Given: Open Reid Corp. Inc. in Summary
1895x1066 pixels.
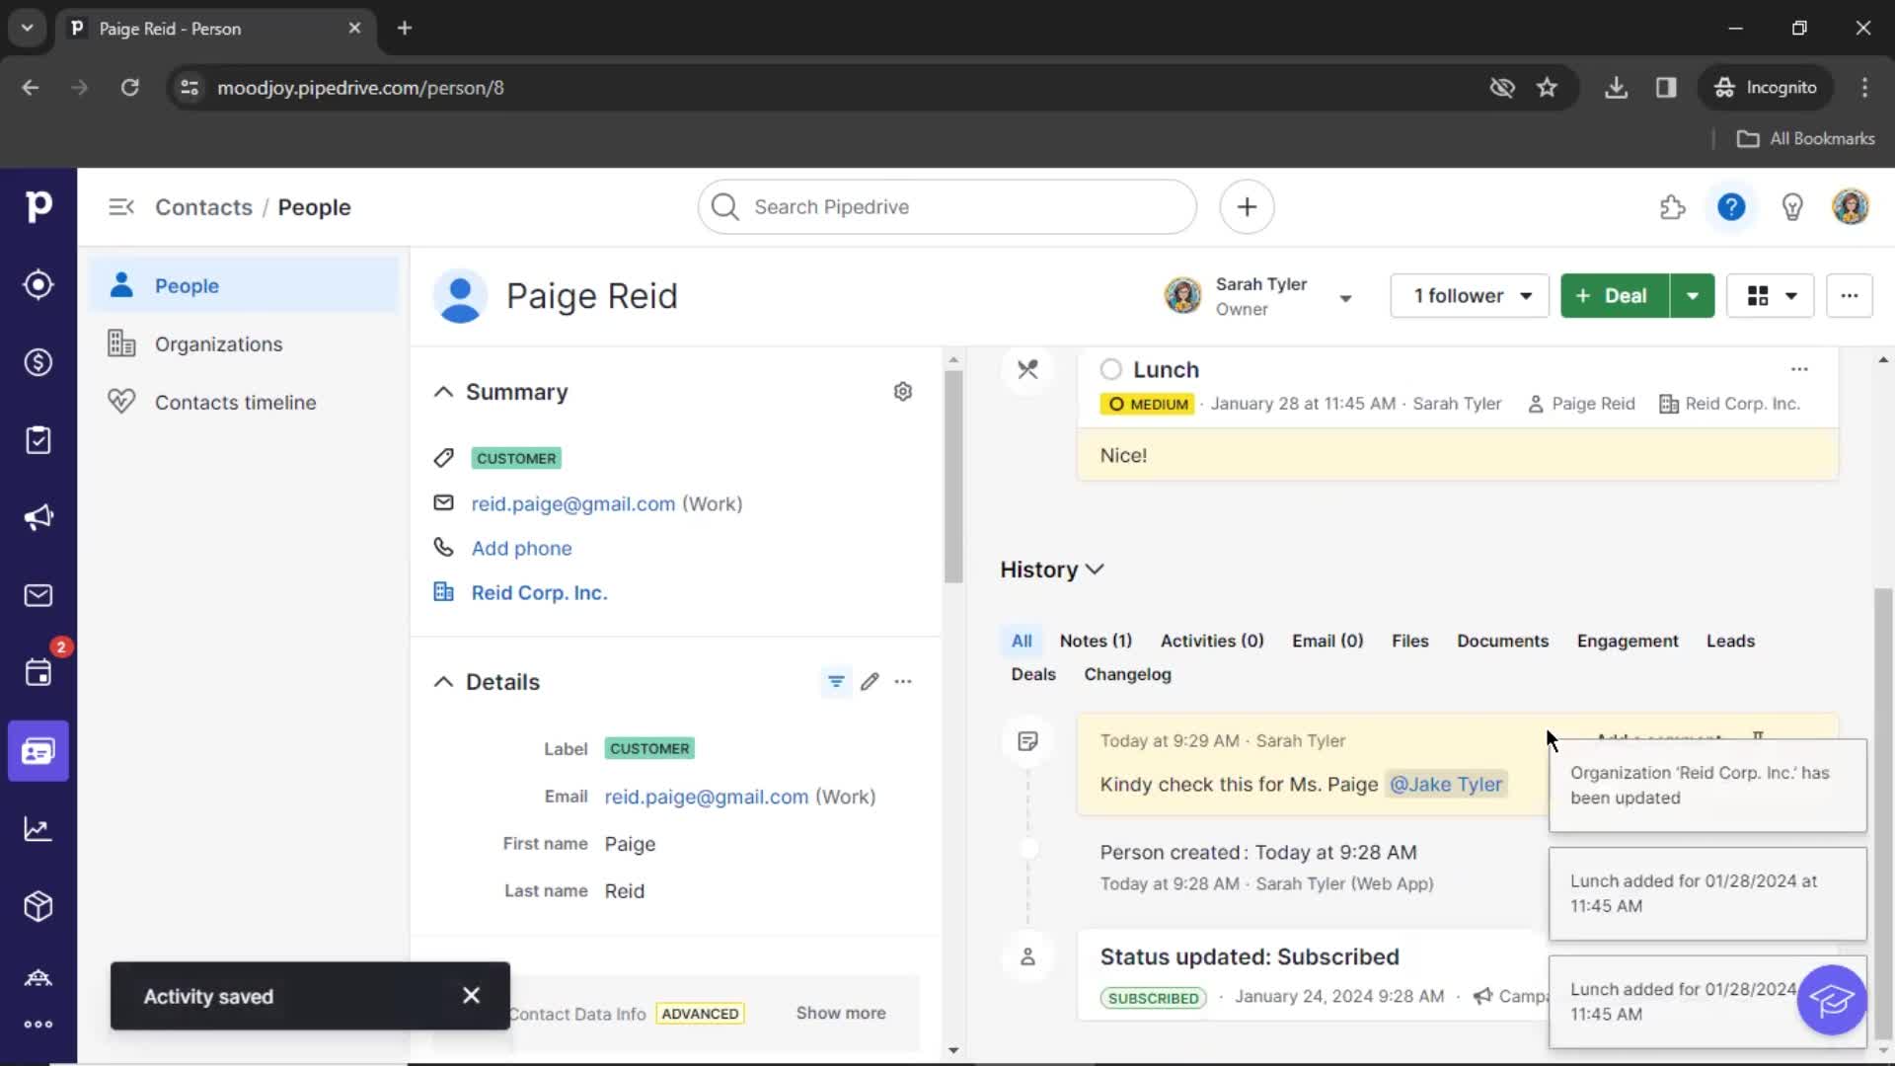Looking at the screenshot, I should [x=539, y=592].
